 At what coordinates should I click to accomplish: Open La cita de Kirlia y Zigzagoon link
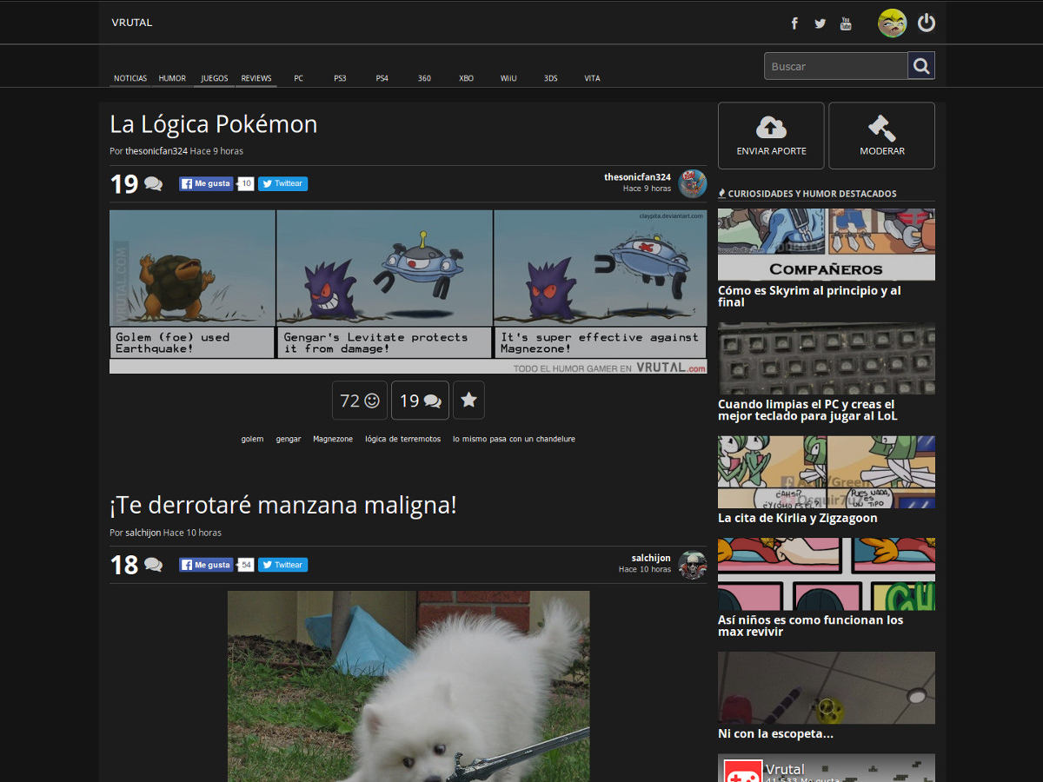coord(798,518)
